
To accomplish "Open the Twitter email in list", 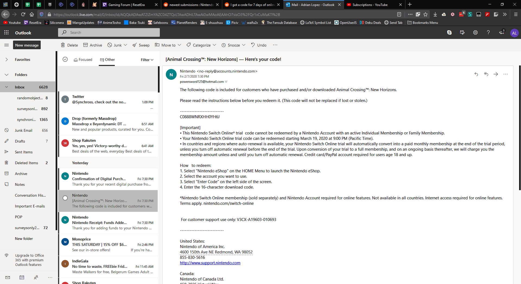I will (109, 102).
